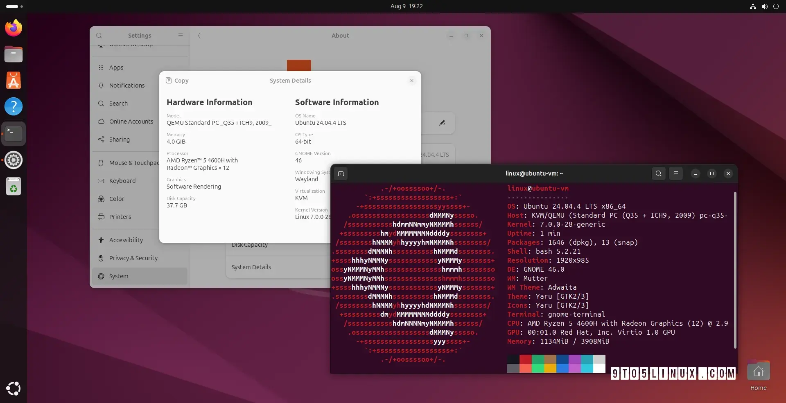Launch App Center from the dock
This screenshot has height=403, width=786.
tap(14, 80)
